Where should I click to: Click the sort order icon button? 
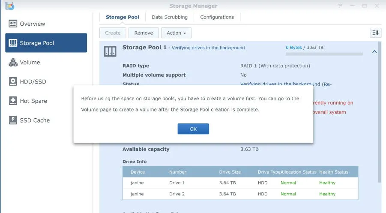pos(375,33)
